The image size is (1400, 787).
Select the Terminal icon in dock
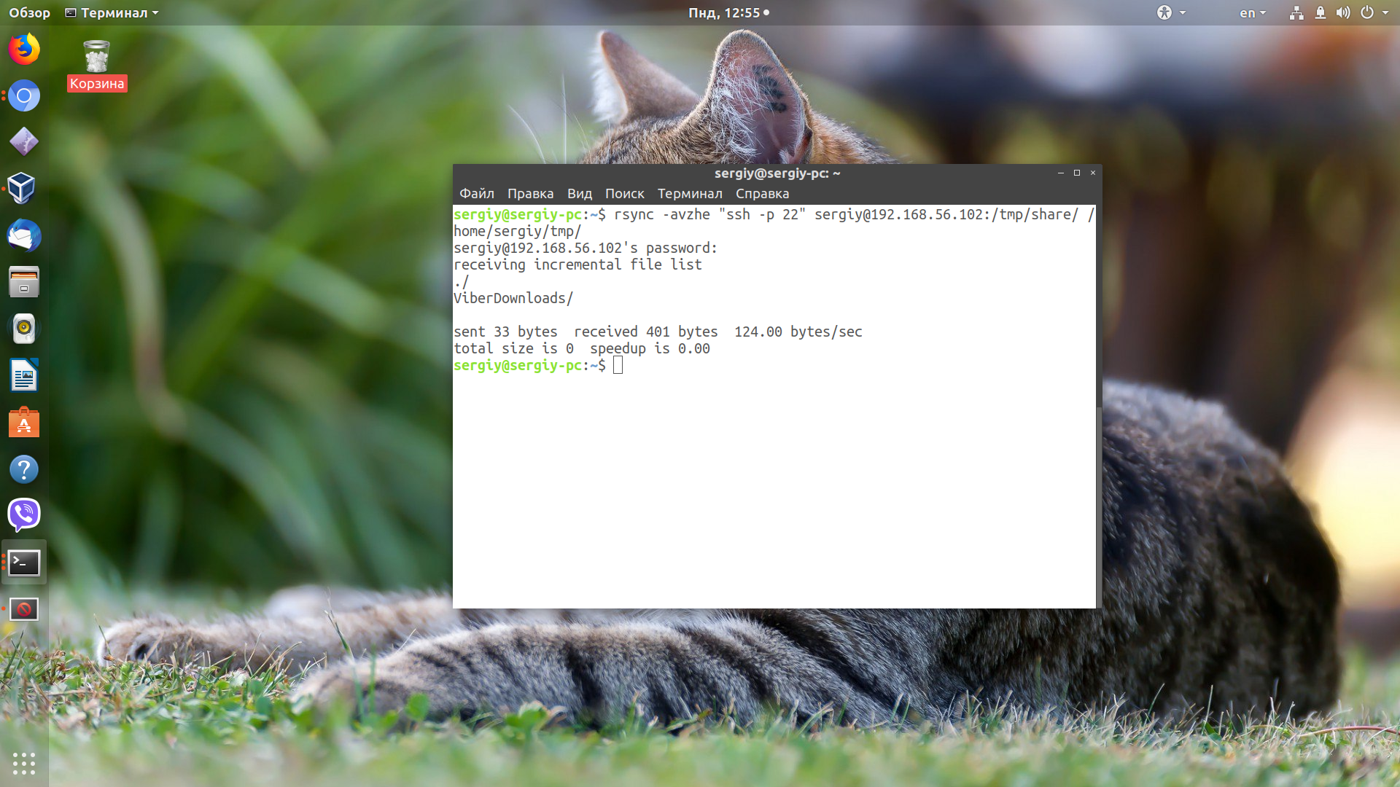click(x=24, y=562)
